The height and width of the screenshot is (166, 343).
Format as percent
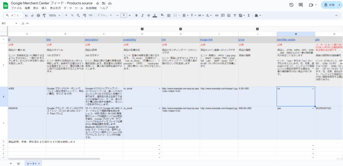[x=72, y=16]
